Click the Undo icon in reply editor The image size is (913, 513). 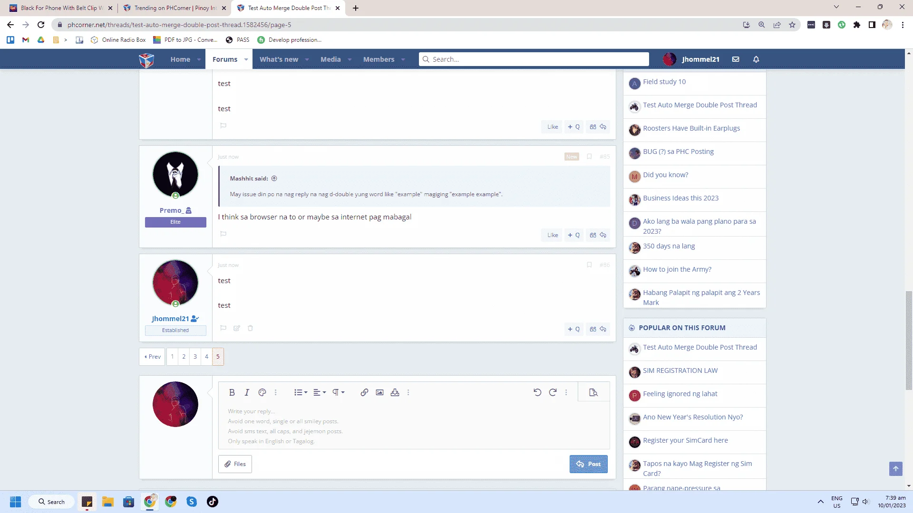pos(537,392)
